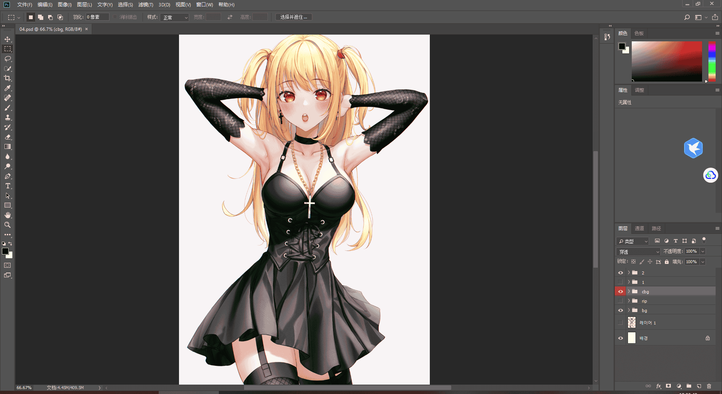Select the Pen tool
722x394 pixels.
pos(8,176)
